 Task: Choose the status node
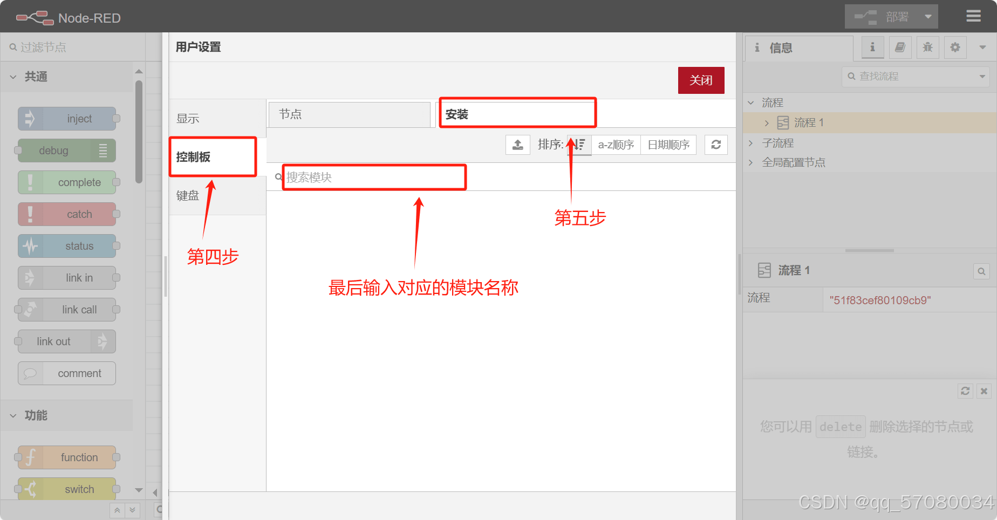pos(67,246)
